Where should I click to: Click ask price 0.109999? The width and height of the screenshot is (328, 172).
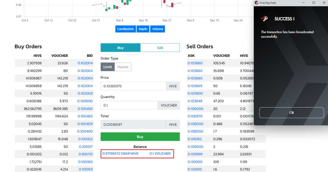(195, 154)
